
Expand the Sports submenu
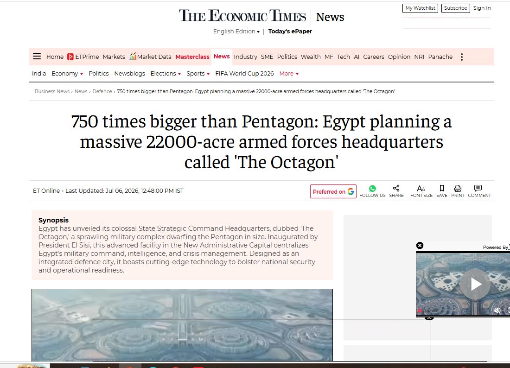(x=198, y=74)
